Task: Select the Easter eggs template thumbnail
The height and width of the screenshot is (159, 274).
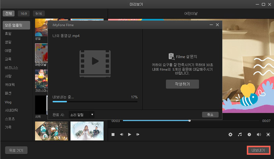Action: coord(52,131)
